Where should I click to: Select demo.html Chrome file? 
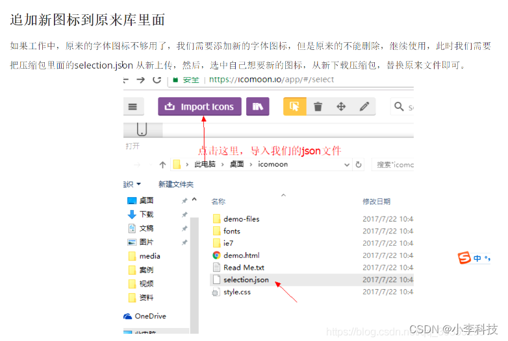pos(241,255)
